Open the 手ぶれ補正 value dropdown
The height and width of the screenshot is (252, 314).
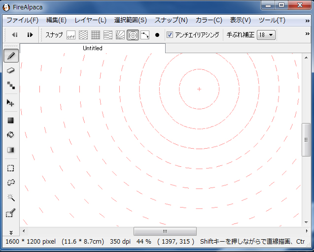(x=267, y=35)
